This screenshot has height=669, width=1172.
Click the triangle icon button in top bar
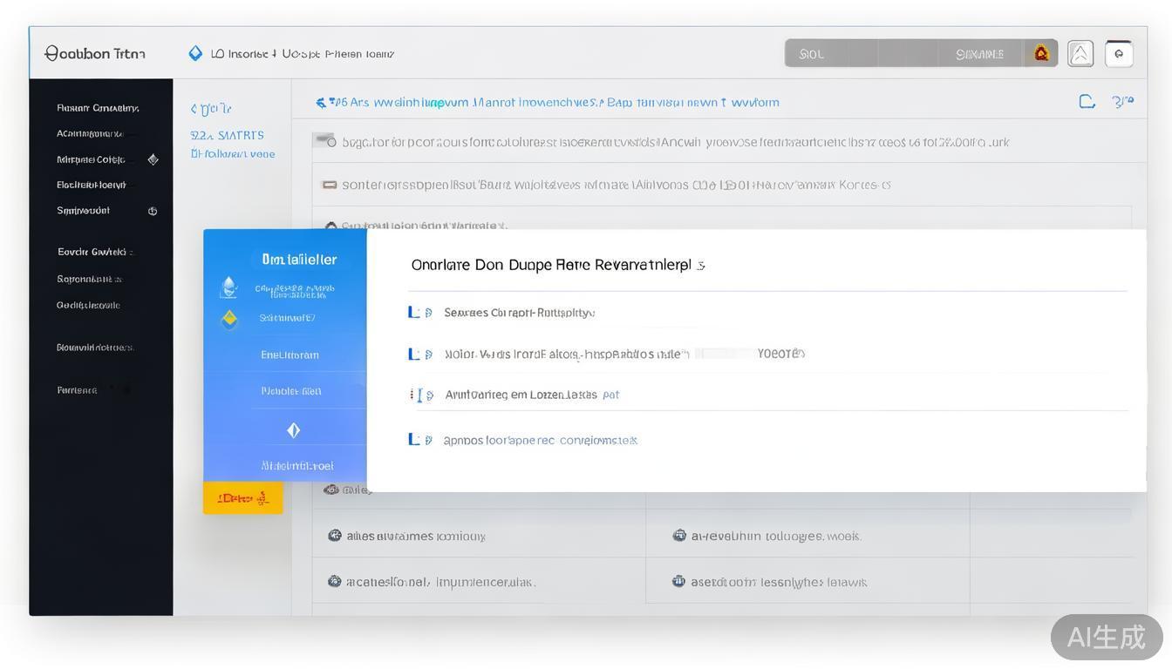(1080, 54)
